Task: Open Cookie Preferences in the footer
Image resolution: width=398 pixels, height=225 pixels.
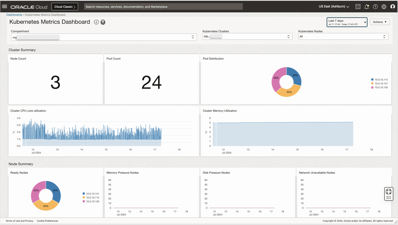Action: click(x=47, y=221)
